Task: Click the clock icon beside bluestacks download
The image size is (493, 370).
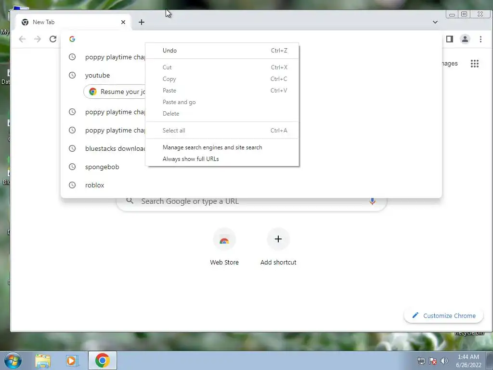Action: point(72,148)
